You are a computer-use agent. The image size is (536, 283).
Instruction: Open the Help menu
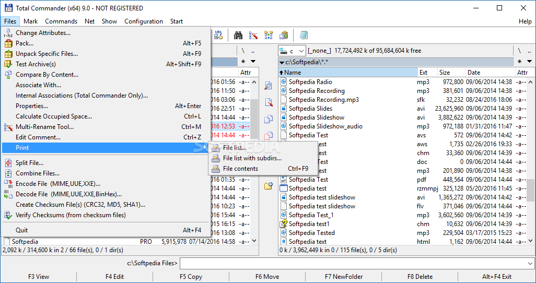525,21
